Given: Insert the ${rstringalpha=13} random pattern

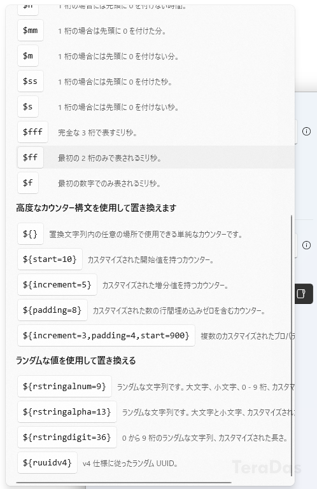Looking at the screenshot, I should pyautogui.click(x=67, y=411).
